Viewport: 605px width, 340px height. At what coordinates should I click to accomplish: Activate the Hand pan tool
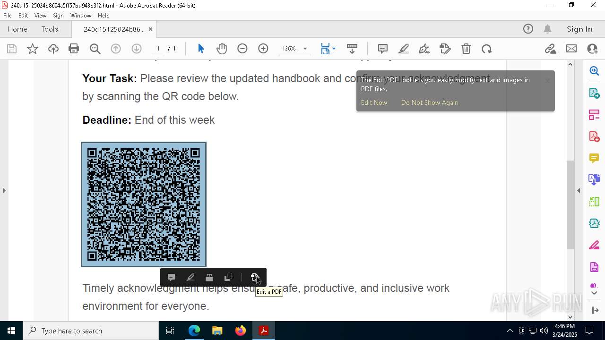pyautogui.click(x=222, y=49)
